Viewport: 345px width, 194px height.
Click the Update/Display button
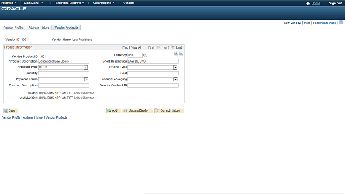137,110
